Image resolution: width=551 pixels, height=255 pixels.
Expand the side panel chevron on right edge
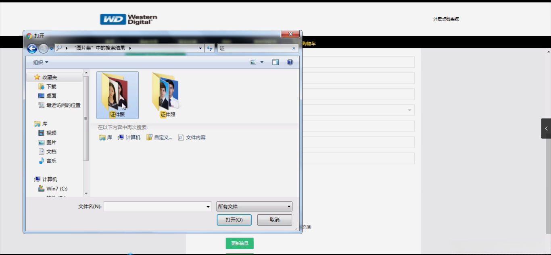tap(546, 129)
